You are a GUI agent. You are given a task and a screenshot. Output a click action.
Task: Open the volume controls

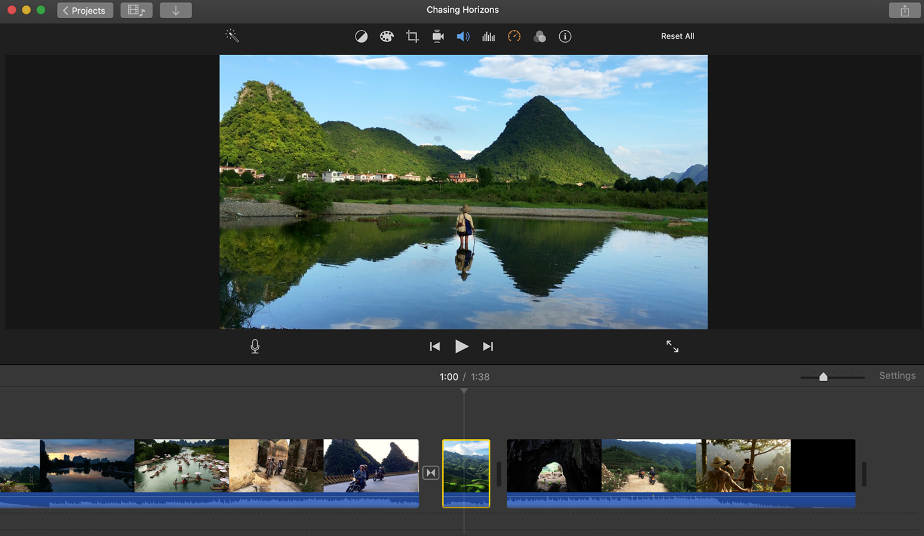coord(463,36)
